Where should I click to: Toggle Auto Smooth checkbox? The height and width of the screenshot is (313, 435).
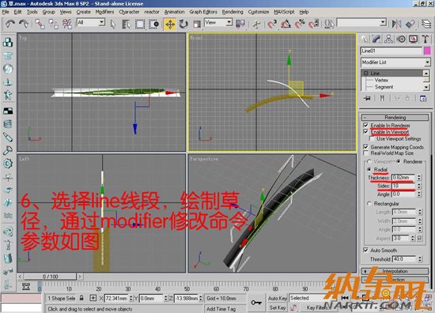[x=365, y=250]
